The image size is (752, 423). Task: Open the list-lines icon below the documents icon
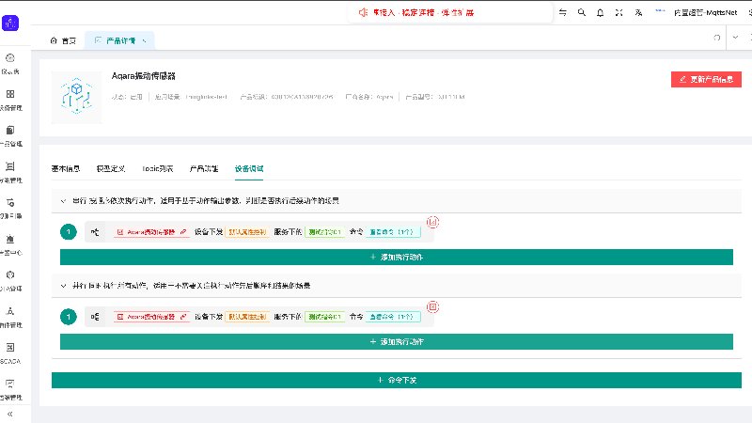10,166
